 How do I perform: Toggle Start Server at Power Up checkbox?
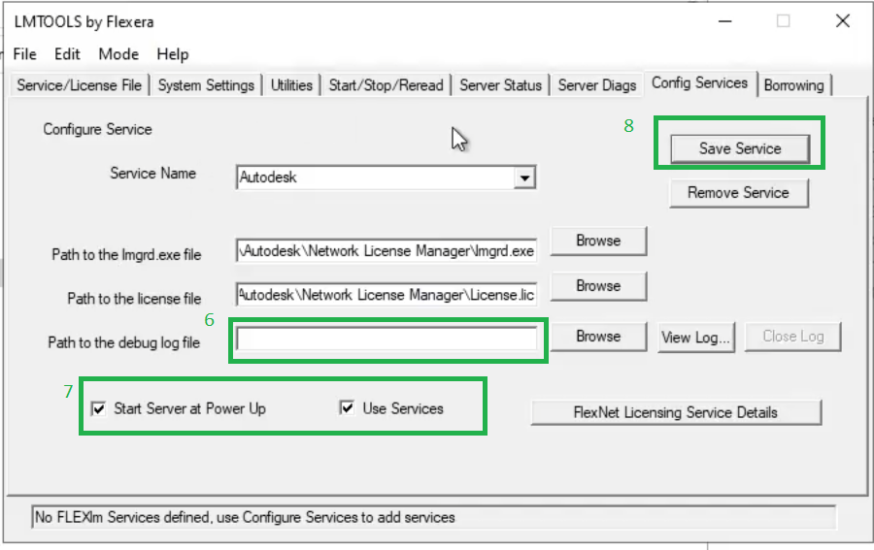98,409
